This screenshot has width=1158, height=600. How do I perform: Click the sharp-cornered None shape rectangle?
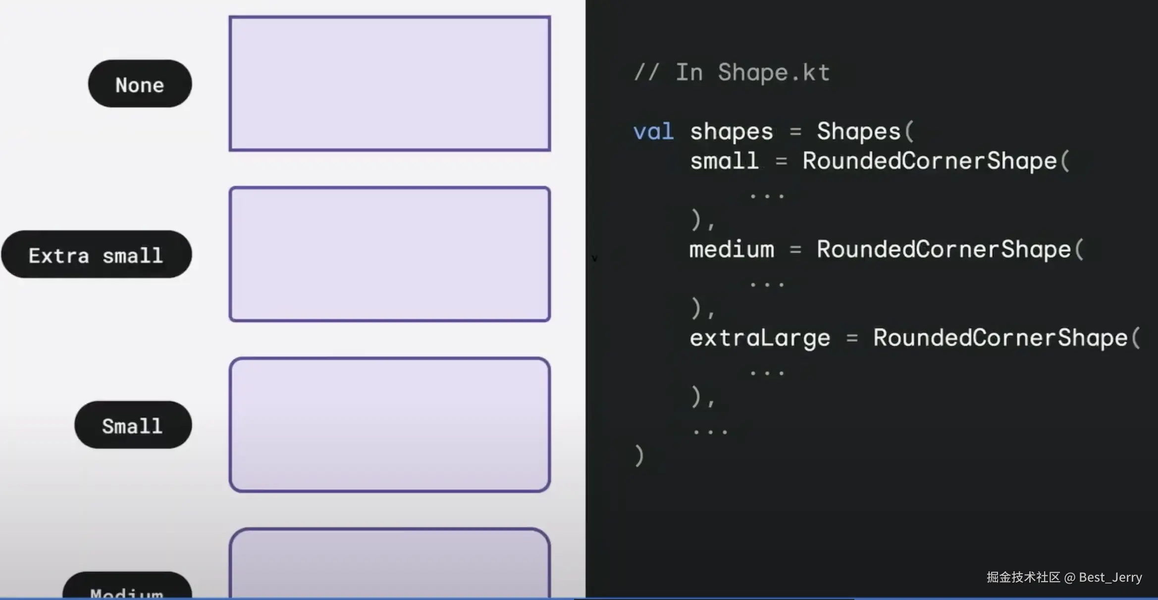pos(390,84)
